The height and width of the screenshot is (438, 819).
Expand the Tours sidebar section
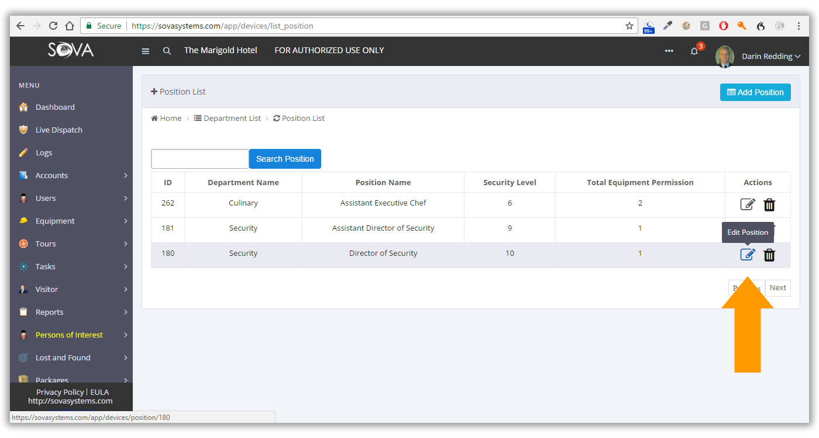(71, 244)
